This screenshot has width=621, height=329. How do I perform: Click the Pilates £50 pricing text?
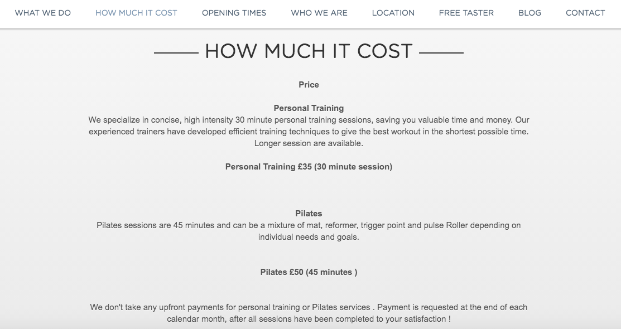(x=309, y=272)
